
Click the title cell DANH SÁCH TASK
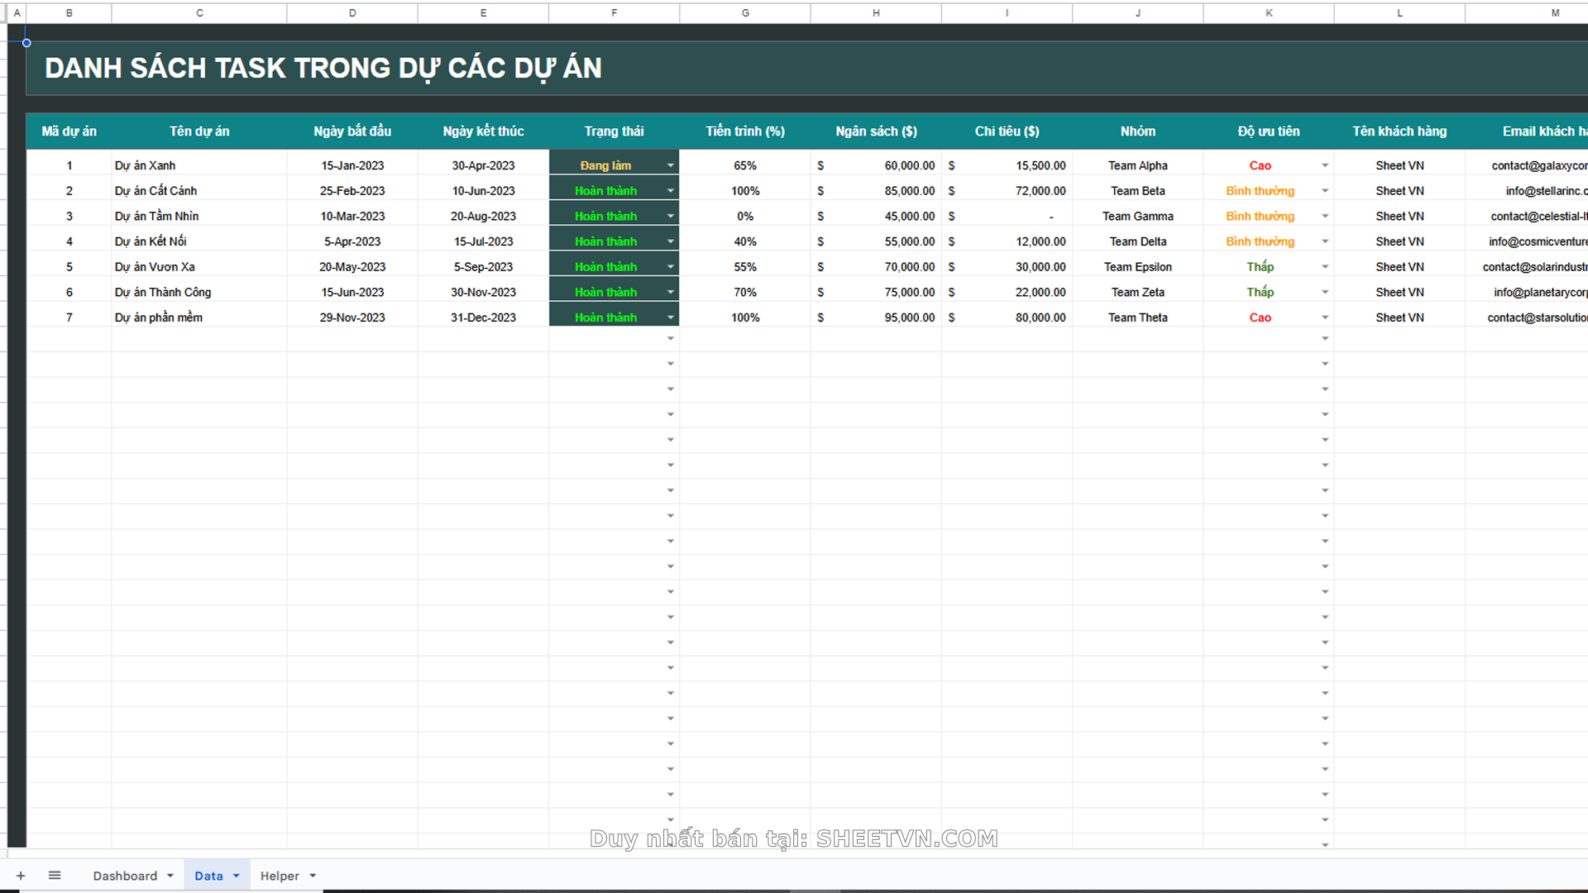click(x=323, y=68)
